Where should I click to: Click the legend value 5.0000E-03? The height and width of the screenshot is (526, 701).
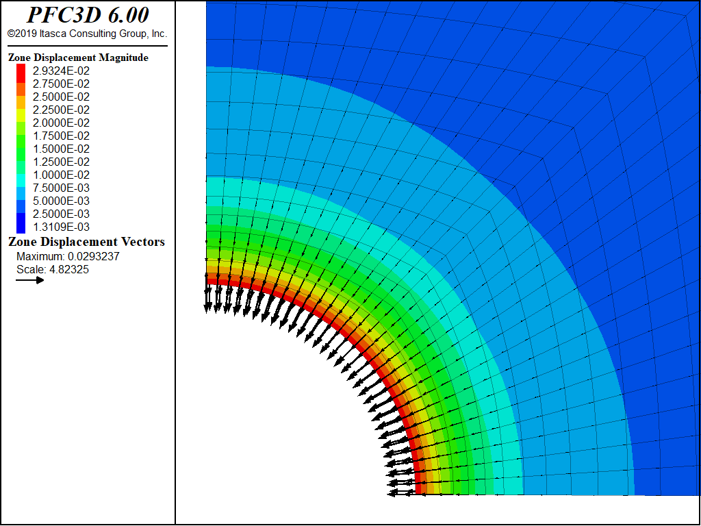[x=61, y=201]
